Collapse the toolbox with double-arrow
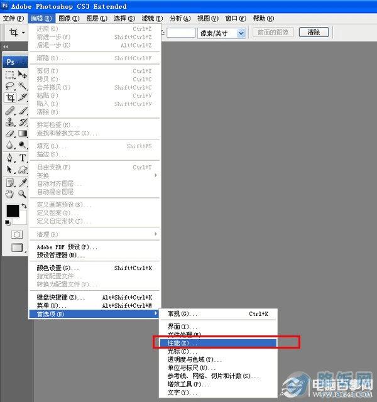This screenshot has height=402, width=377. pos(6,46)
